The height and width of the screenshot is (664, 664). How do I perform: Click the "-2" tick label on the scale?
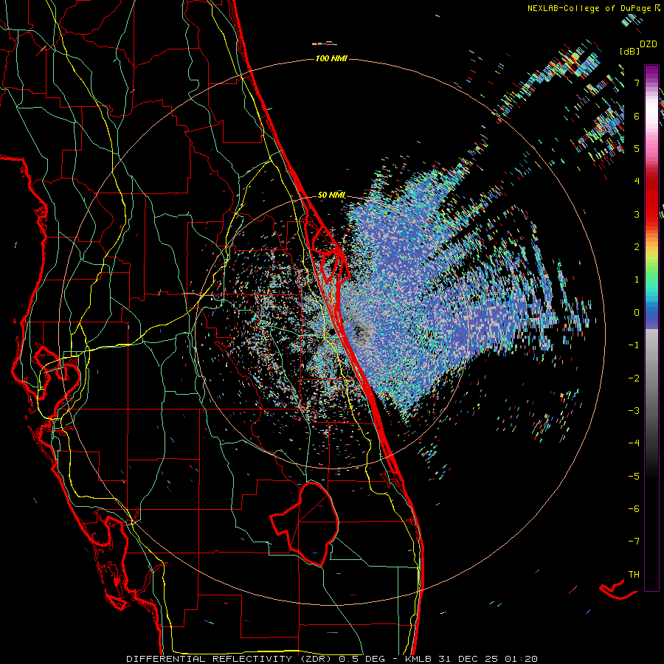pos(634,378)
